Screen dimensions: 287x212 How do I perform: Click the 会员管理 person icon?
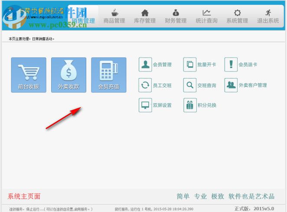click(145, 65)
